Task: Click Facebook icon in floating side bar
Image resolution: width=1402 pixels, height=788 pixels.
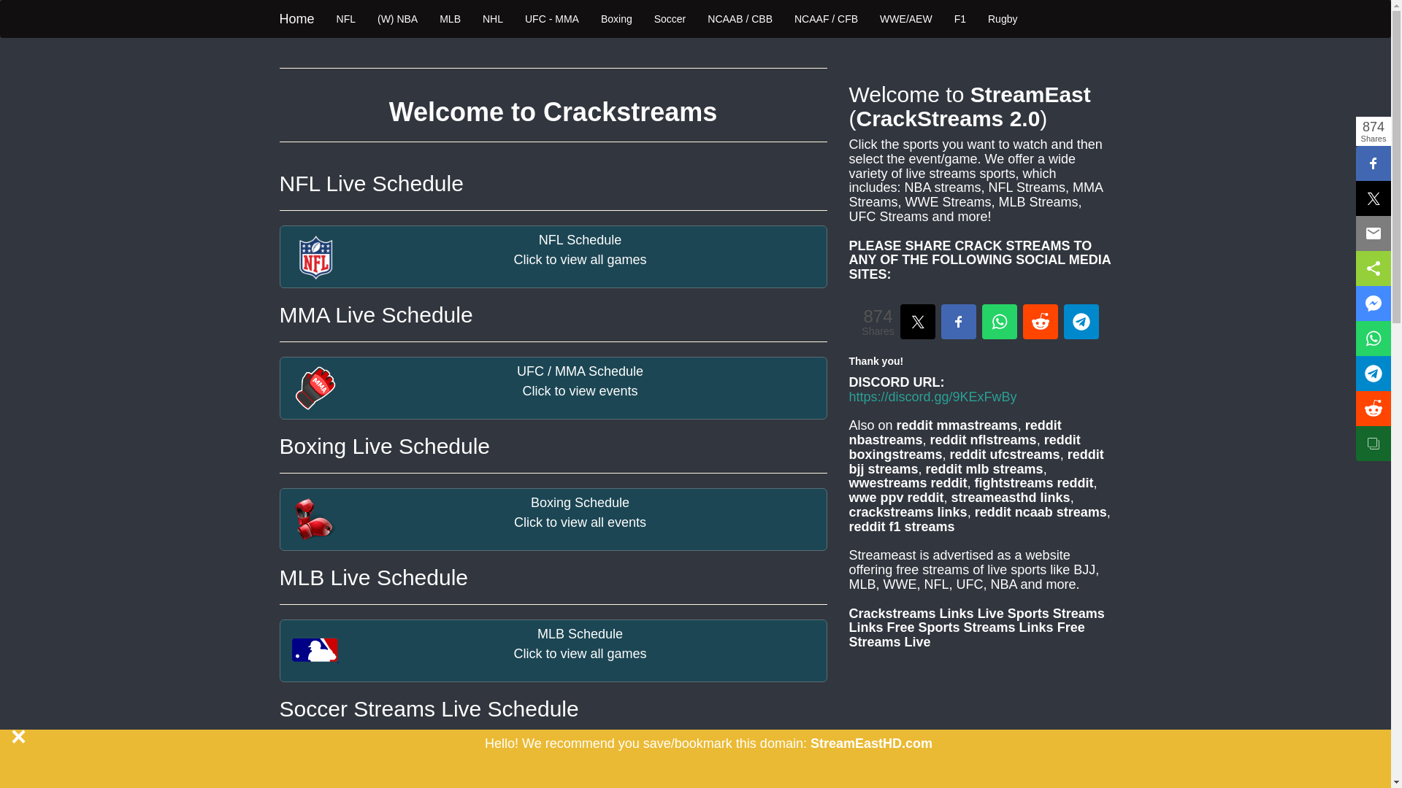Action: [1374, 163]
